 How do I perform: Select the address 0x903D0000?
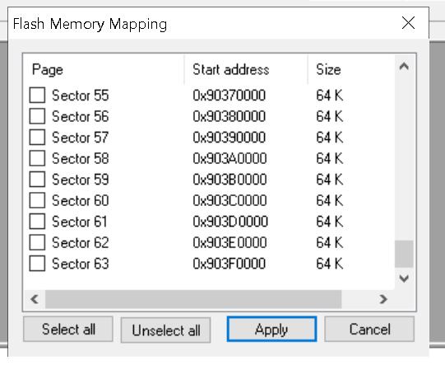point(230,222)
